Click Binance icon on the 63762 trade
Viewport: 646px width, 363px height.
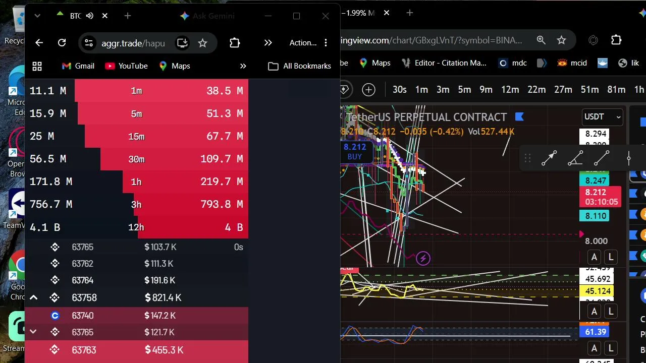(55, 264)
